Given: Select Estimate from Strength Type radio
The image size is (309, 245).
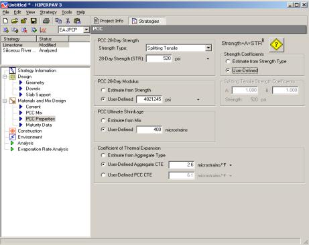Looking at the screenshot, I should (x=228, y=61).
